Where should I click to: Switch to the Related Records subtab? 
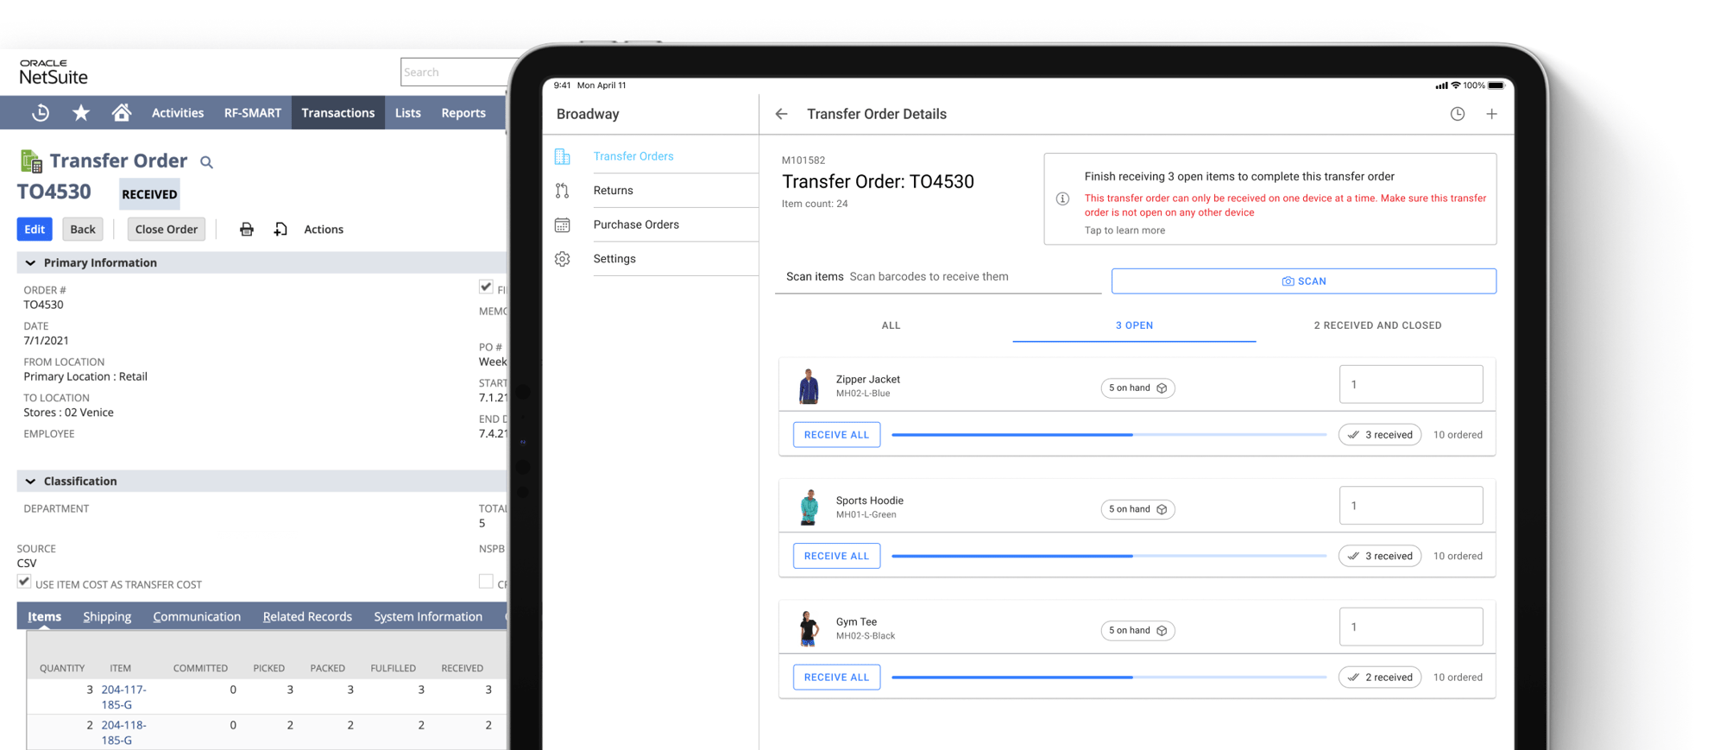point(307,616)
